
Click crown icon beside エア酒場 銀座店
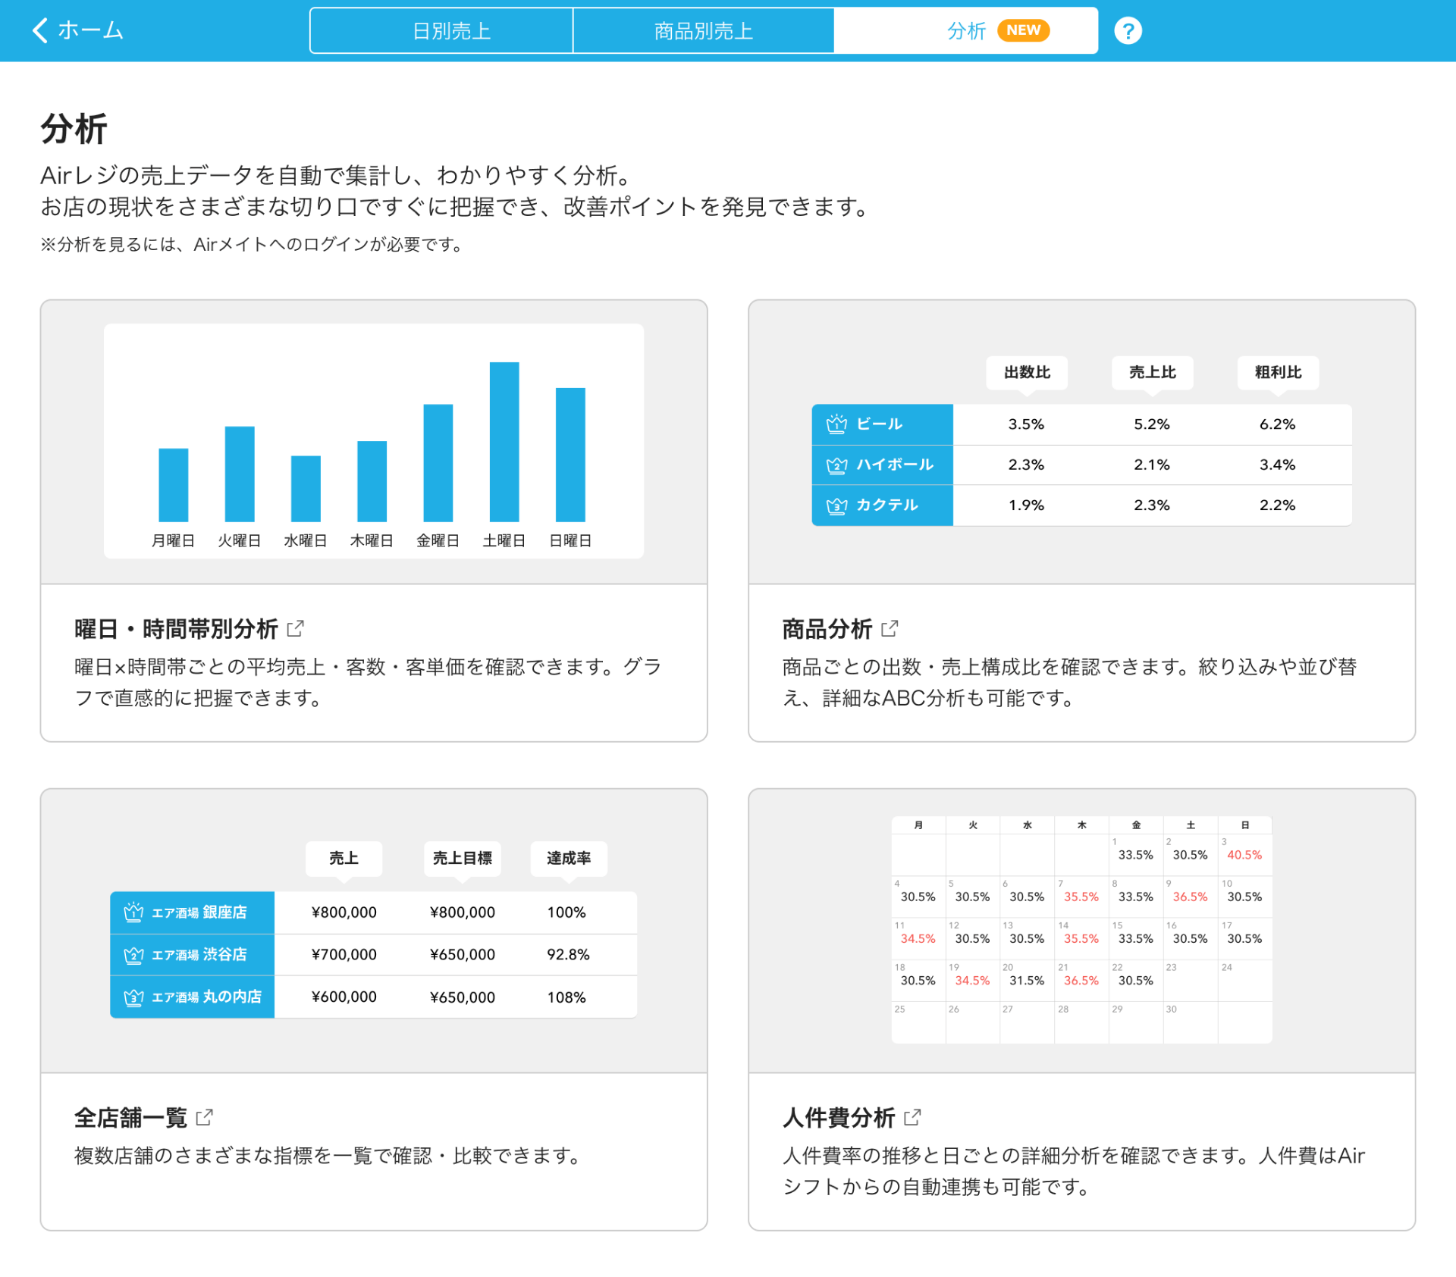tap(133, 912)
